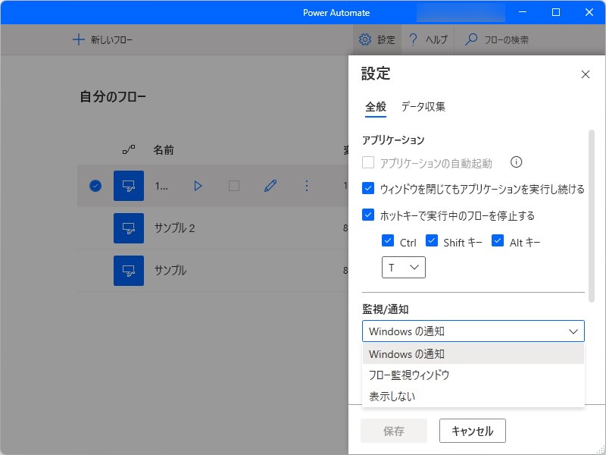The width and height of the screenshot is (606, 455).
Task: Click the stop icon on the selected flow
Action: [x=234, y=186]
